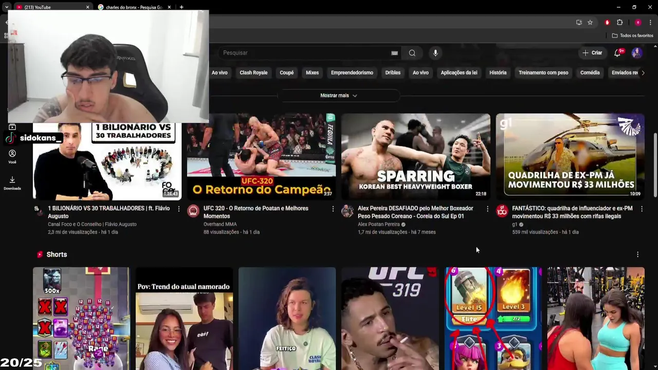Viewport: 658px width, 370px height.
Task: Select the Aplicações da lei chip
Action: pyautogui.click(x=459, y=73)
